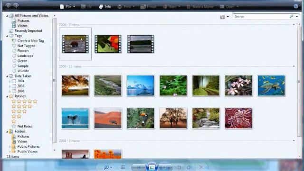Select the lake video thumbnail
The width and height of the screenshot is (304, 171).
pyautogui.click(x=141, y=44)
